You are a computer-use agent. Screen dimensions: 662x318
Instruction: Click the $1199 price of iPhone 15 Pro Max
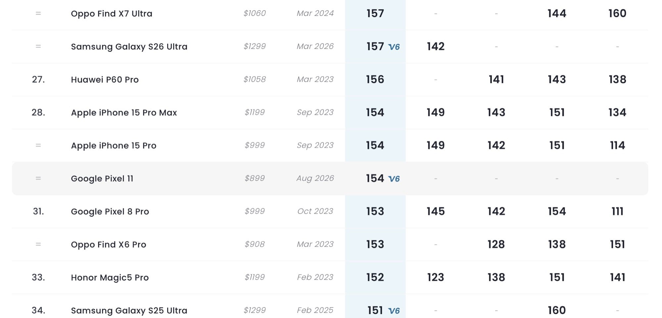(255, 112)
